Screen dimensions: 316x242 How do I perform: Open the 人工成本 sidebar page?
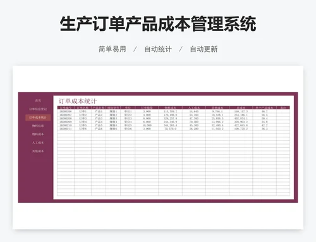click(38, 143)
